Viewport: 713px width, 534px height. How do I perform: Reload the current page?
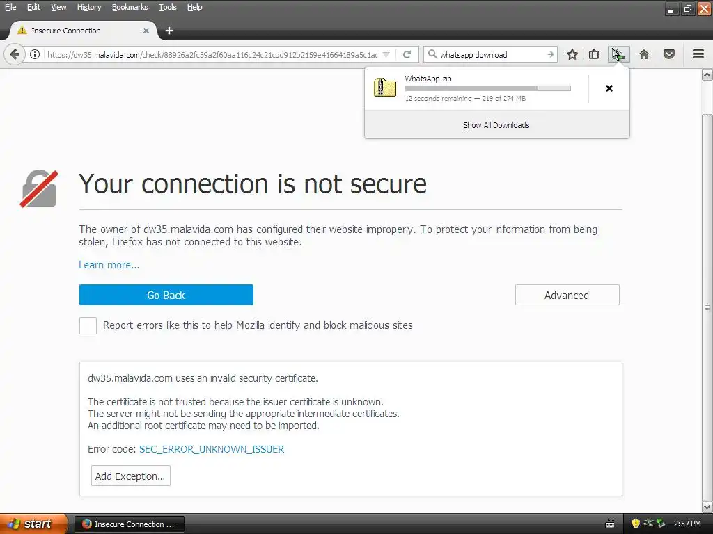tap(407, 54)
